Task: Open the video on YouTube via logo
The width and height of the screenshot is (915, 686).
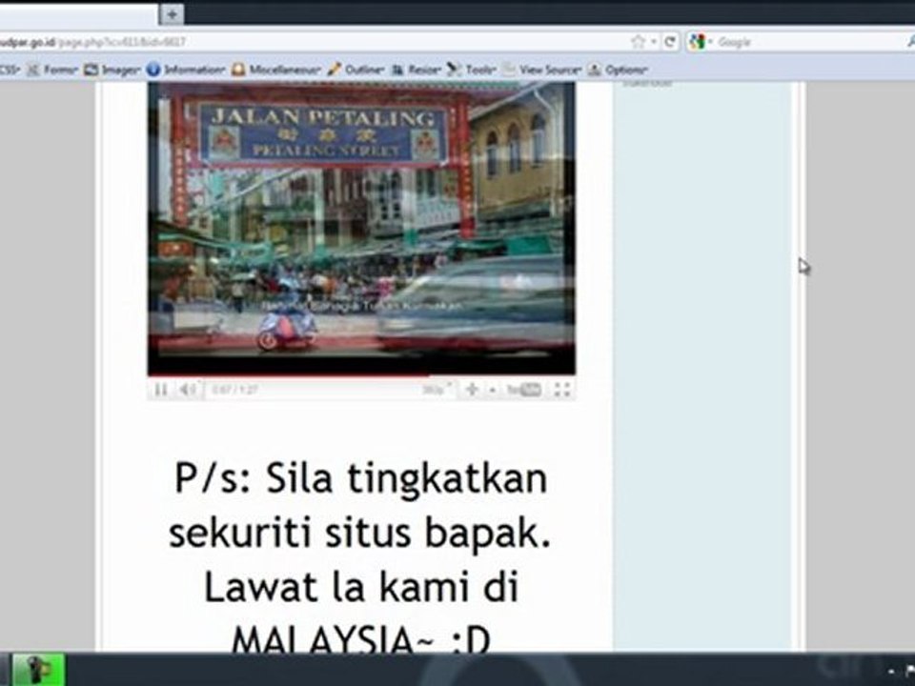Action: [524, 389]
